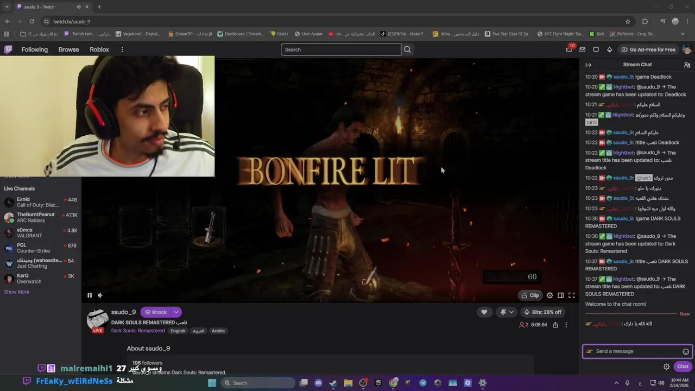Follow the channel with heart button
The height and width of the screenshot is (391, 695).
click(484, 312)
